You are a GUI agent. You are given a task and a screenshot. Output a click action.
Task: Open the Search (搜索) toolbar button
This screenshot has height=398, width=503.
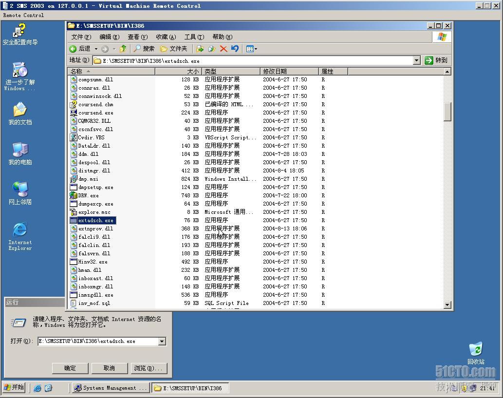144,48
